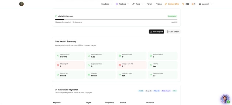
Task: Click the 23 external links value
Action: [154, 76]
